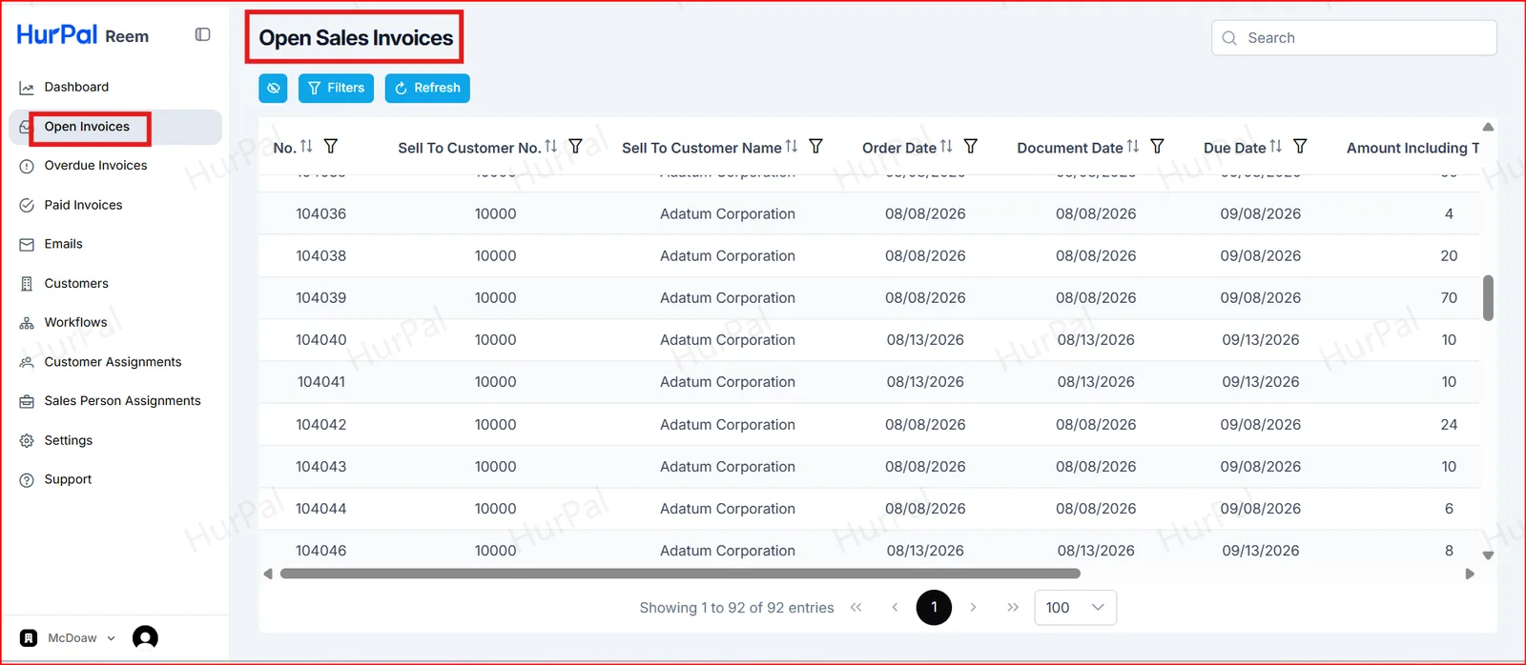
Task: Refresh the invoices table
Action: [x=427, y=88]
